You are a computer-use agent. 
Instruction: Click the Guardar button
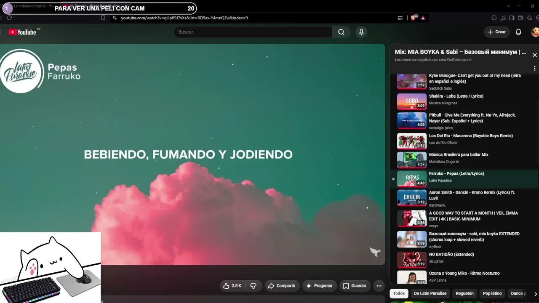tap(355, 286)
